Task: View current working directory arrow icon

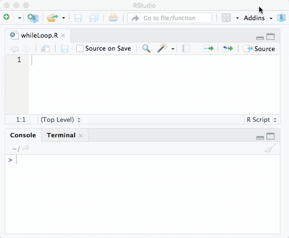Action: tap(26, 148)
